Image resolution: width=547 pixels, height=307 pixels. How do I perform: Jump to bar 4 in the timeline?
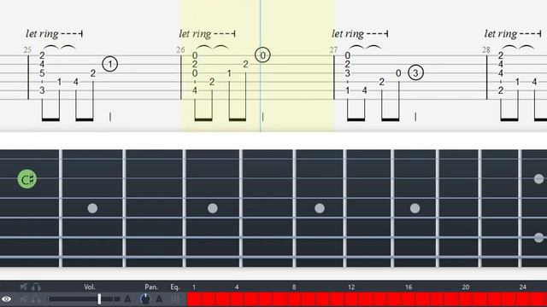[x=237, y=287]
